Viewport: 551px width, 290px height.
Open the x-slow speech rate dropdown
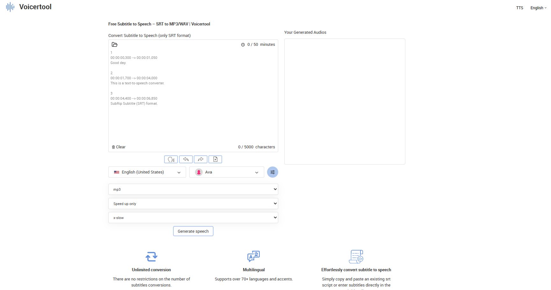pos(193,218)
